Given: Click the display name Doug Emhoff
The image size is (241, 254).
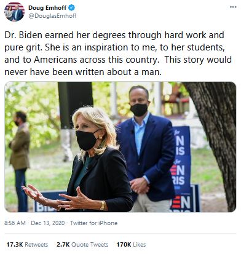Looking at the screenshot, I should click(47, 8).
